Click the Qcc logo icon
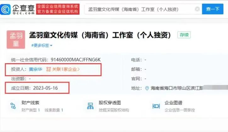Viewport: 228px width, 132px height. pyautogui.click(x=5, y=9)
